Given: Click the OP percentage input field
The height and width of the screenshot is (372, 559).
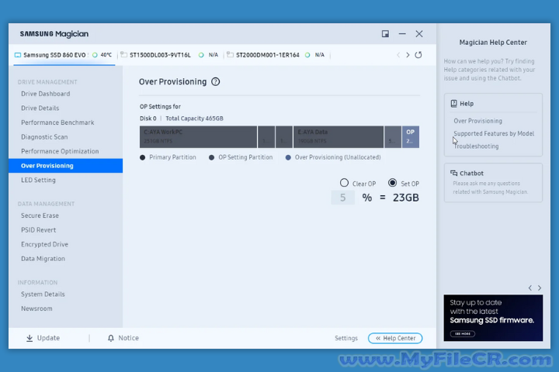Looking at the screenshot, I should [343, 198].
